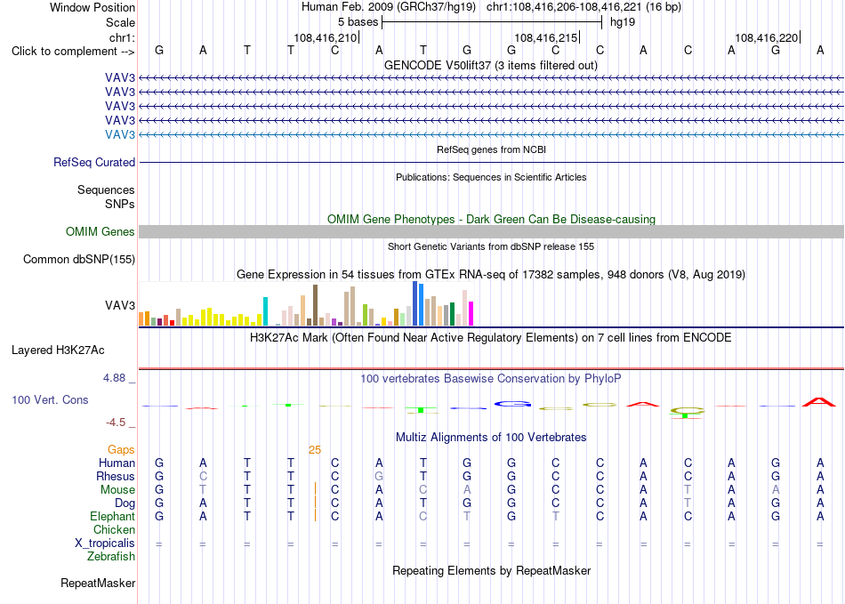
Task: Click the 'Gene Expression in 54 tissues' title
Action: click(x=491, y=275)
